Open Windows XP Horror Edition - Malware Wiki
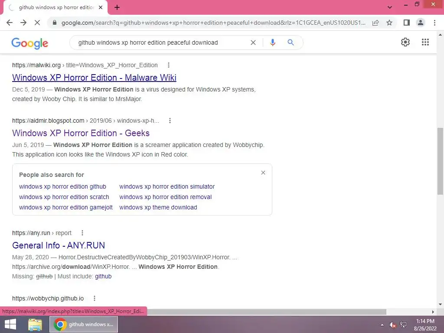The image size is (444, 333). [94, 78]
